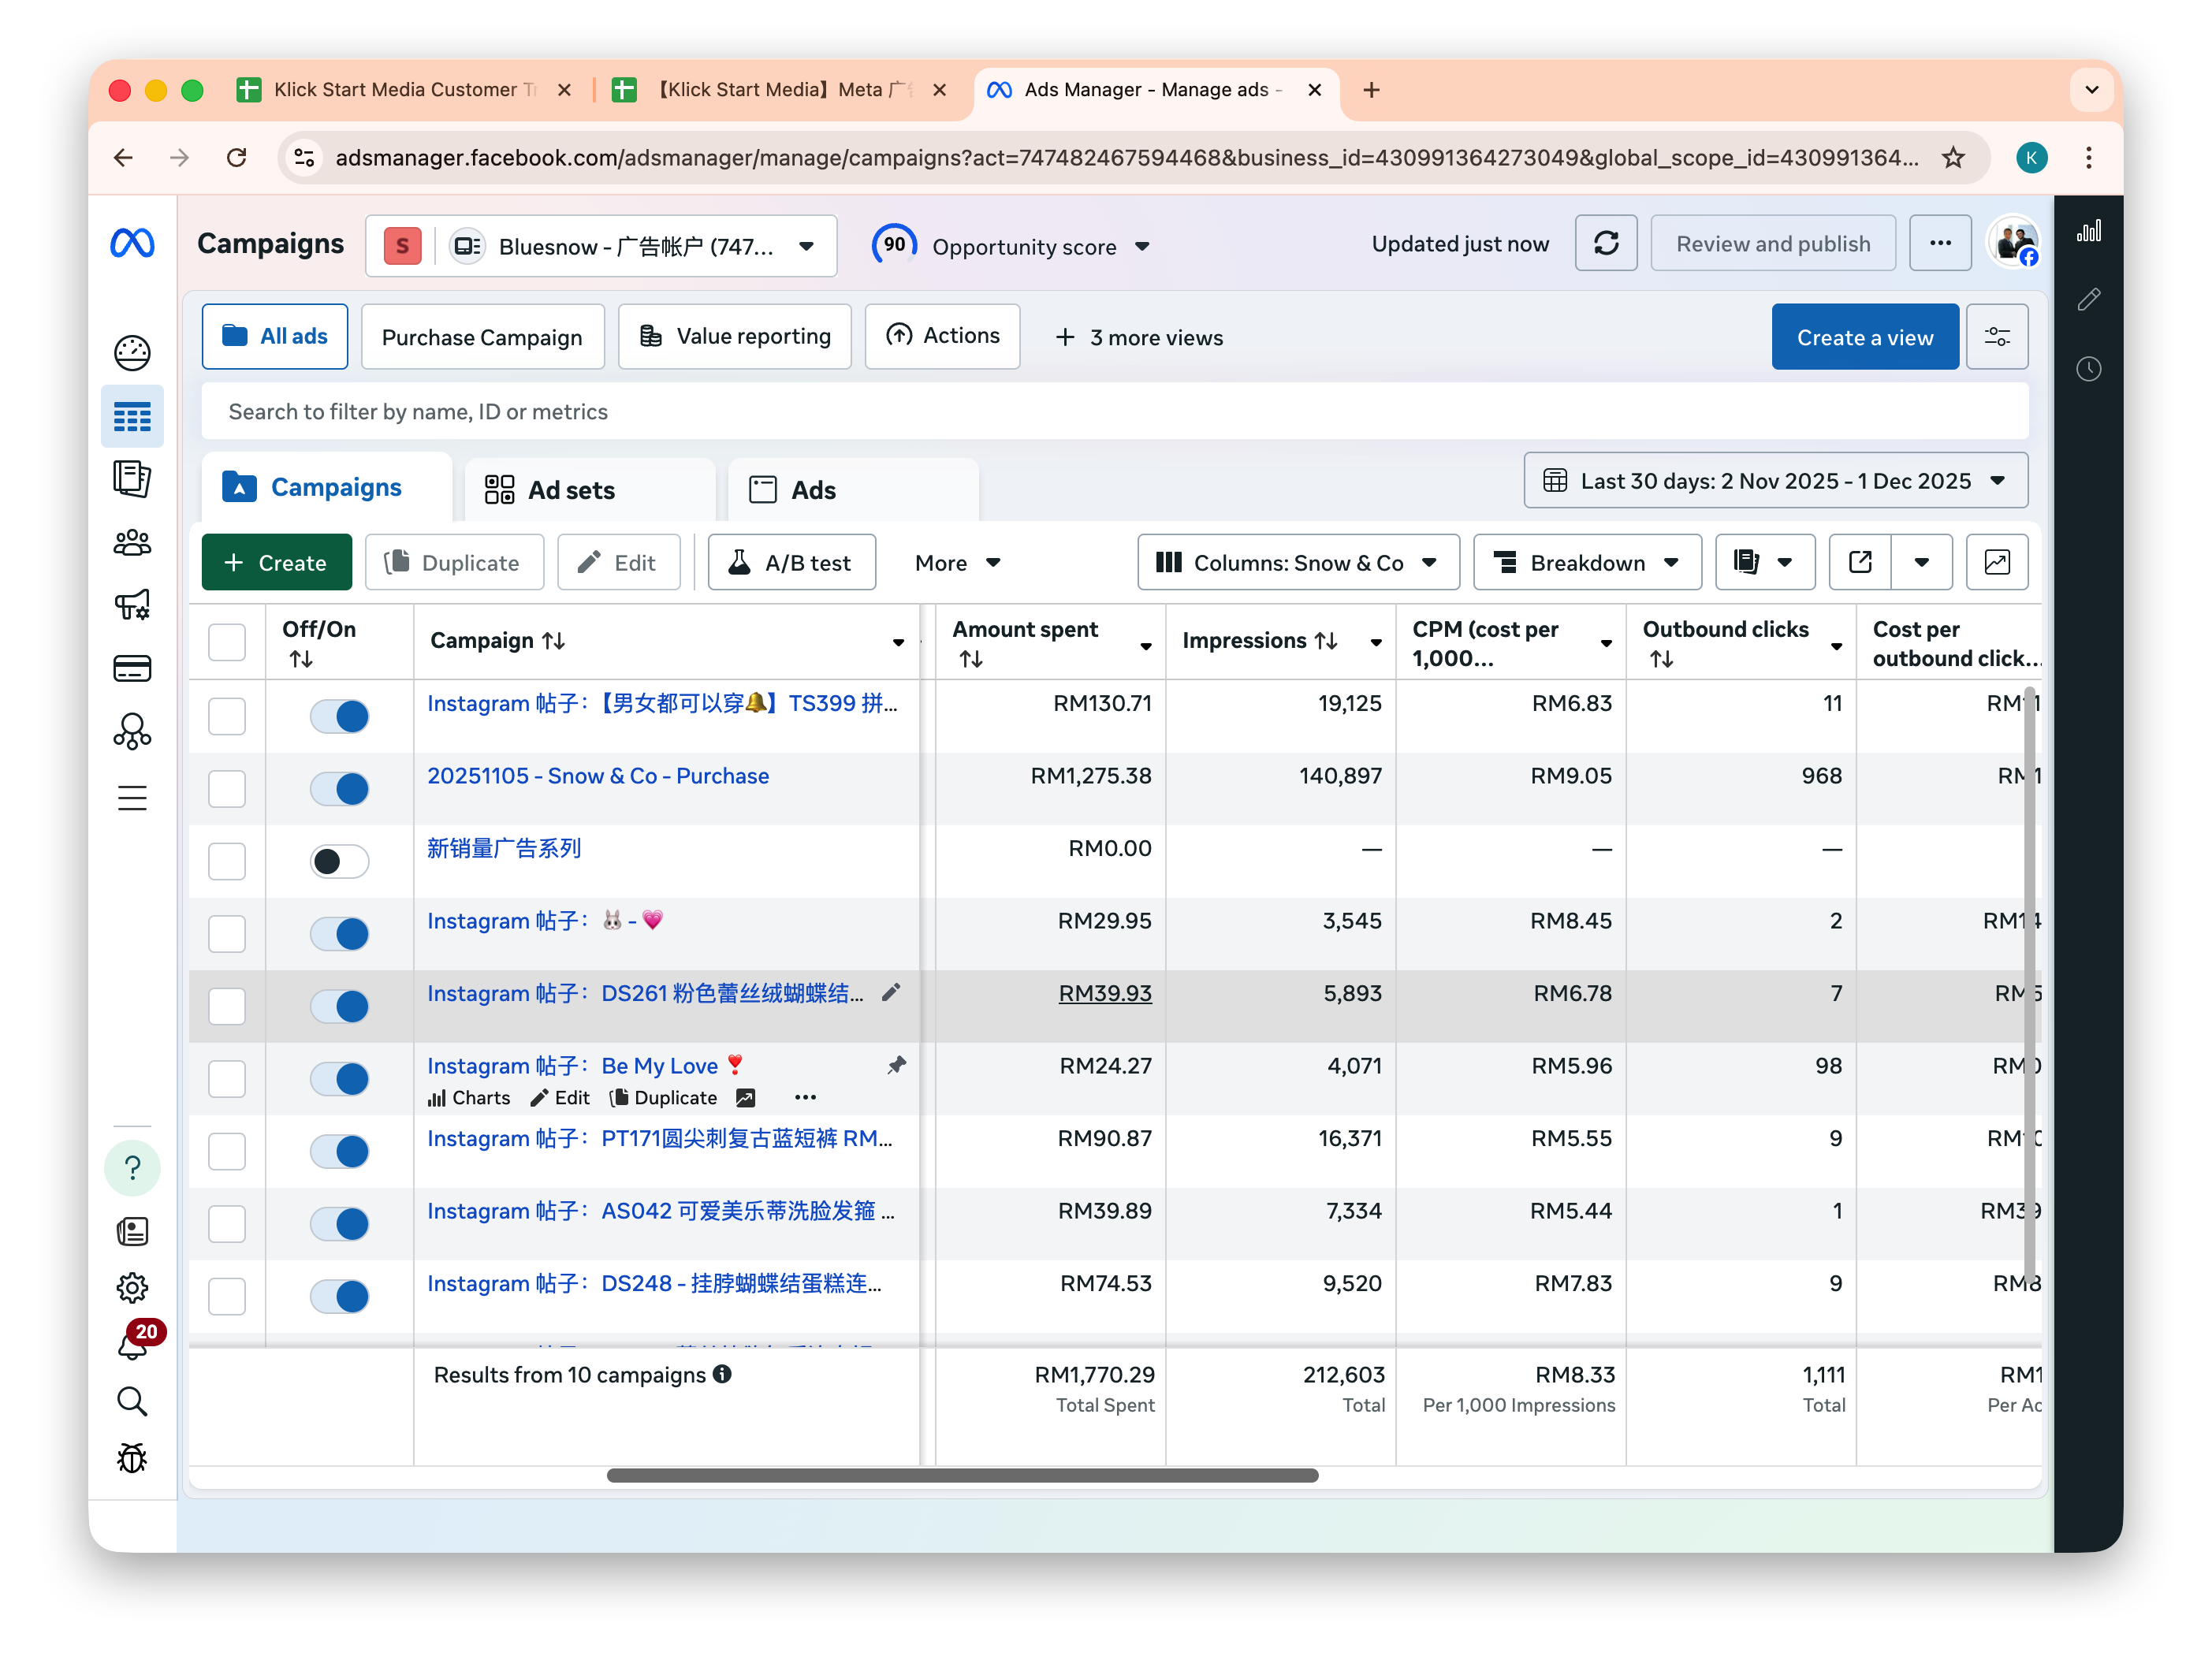Open the Bluesnow ad account dropdown
Screen dimensions: 2212x1671
601,246
